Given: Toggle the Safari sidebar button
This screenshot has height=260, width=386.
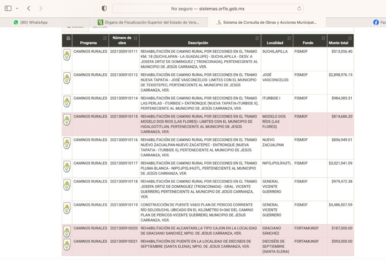Looking at the screenshot, I should pyautogui.click(x=8, y=8).
